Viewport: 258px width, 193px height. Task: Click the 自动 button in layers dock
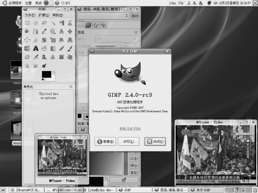click(135, 16)
